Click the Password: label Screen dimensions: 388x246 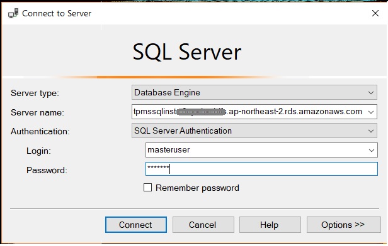(47, 170)
